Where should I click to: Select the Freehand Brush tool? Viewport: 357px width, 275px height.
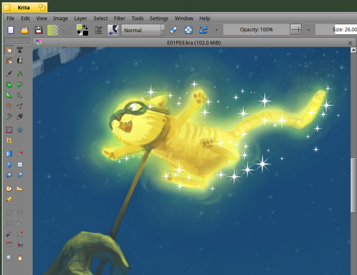(x=9, y=74)
